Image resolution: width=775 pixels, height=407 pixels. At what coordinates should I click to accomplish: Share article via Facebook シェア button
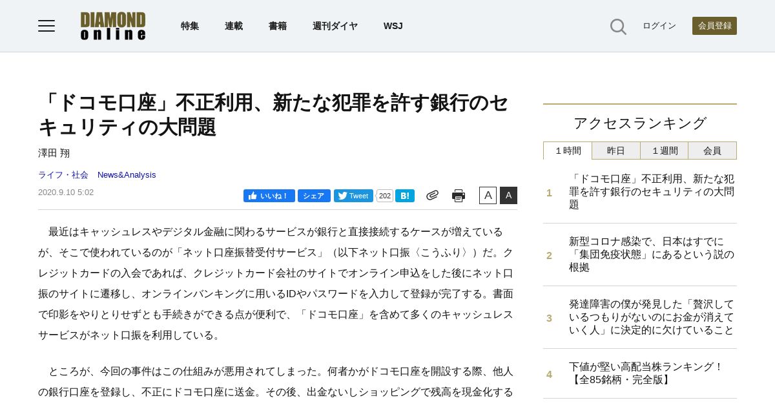314,196
